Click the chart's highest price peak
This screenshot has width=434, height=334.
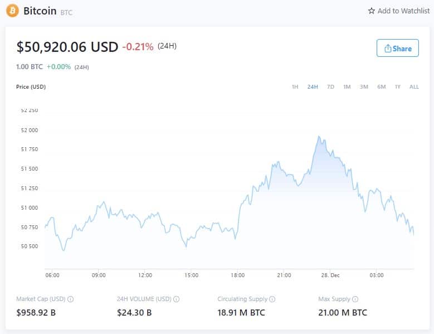click(x=319, y=136)
